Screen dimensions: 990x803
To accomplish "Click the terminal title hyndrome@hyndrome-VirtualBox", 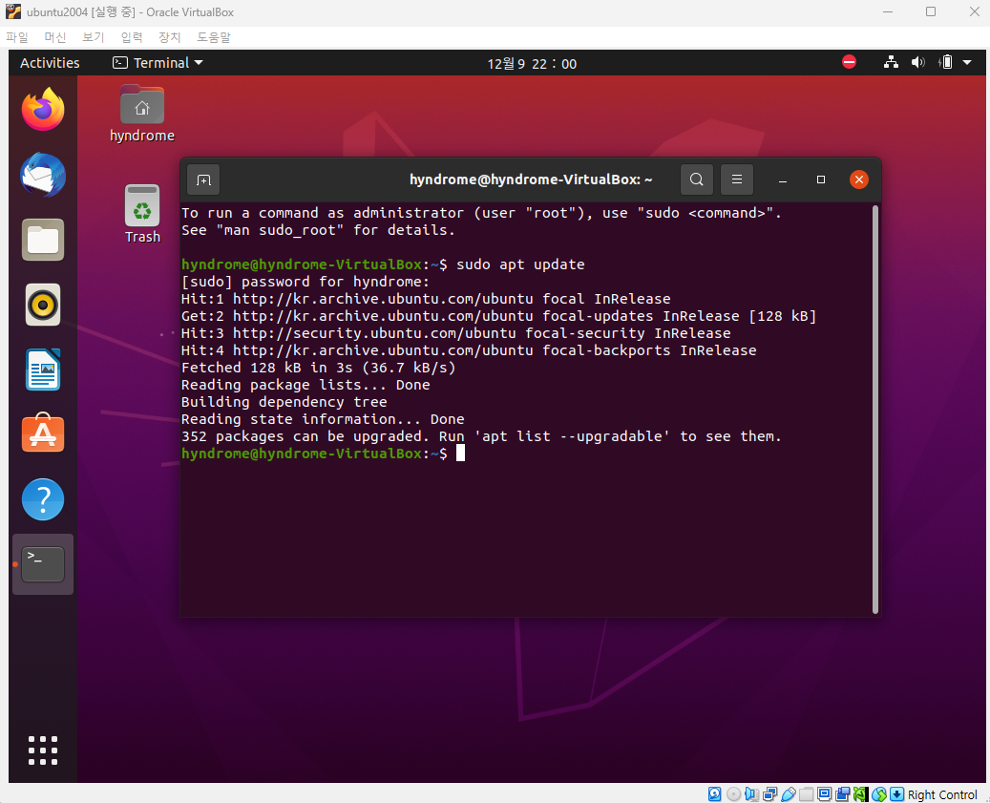I will (531, 180).
